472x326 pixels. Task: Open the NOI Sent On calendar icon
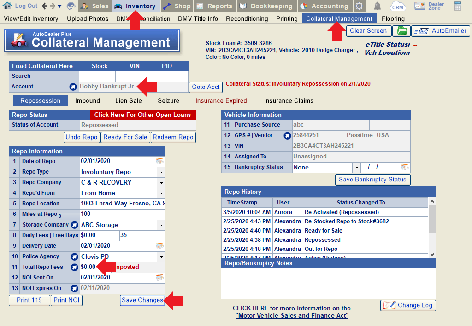click(x=160, y=278)
